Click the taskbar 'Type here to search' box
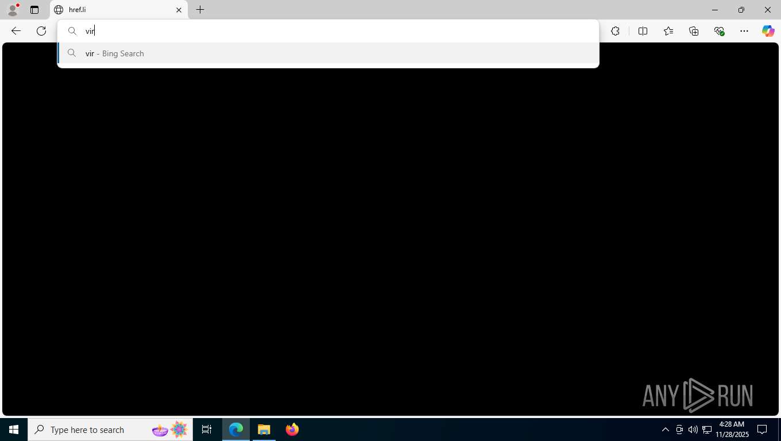Viewport: 781px width, 441px height. click(x=110, y=430)
